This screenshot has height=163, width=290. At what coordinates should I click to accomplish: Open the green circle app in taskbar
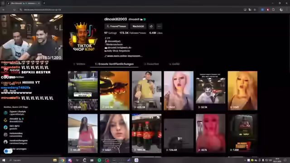coord(99,160)
